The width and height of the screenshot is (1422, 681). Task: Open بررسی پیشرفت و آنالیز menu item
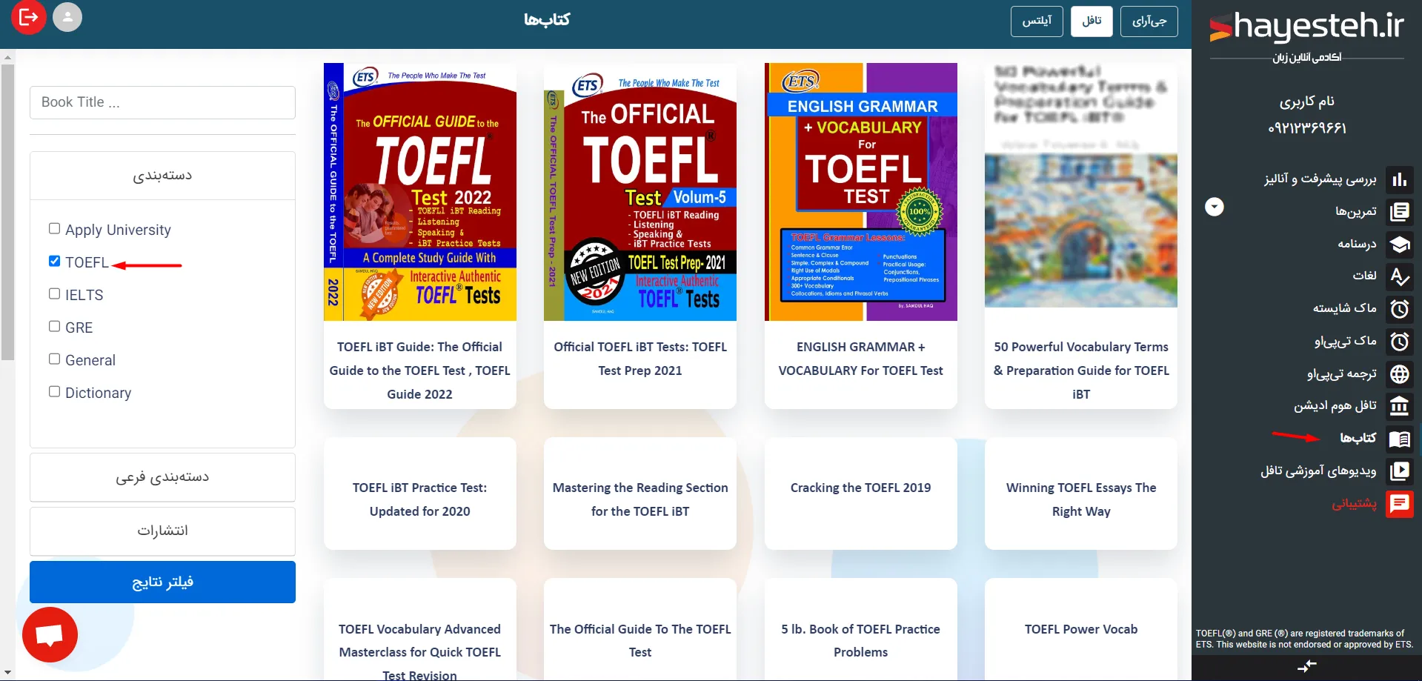[1320, 179]
